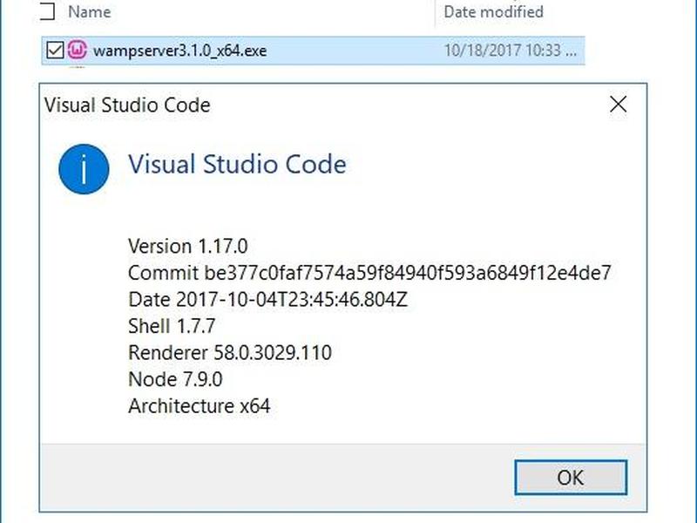Click the OK button in the dialog
Image resolution: width=697 pixels, height=523 pixels.
(571, 477)
